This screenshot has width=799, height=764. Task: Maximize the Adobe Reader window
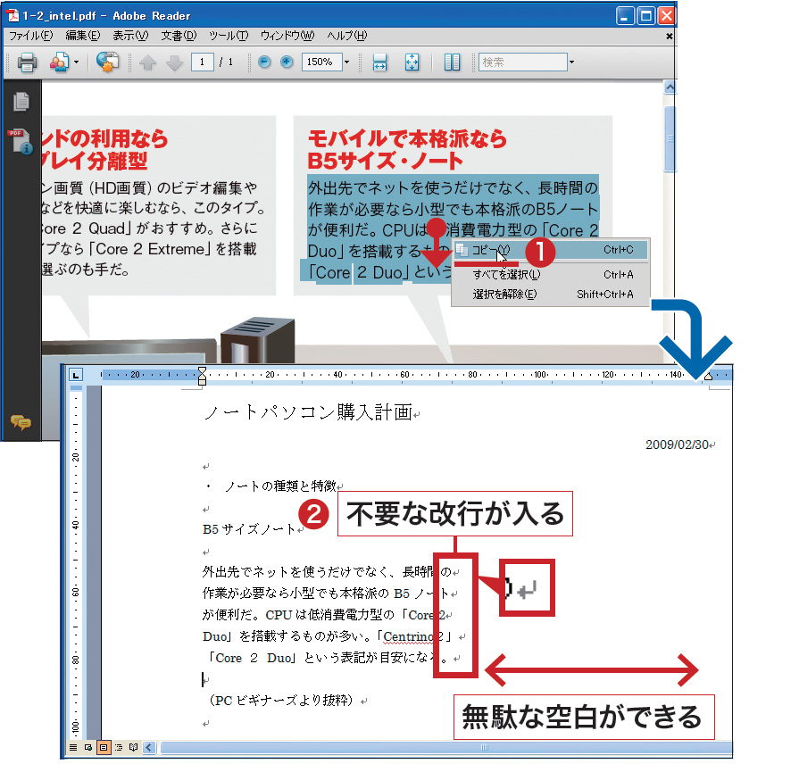pyautogui.click(x=646, y=16)
